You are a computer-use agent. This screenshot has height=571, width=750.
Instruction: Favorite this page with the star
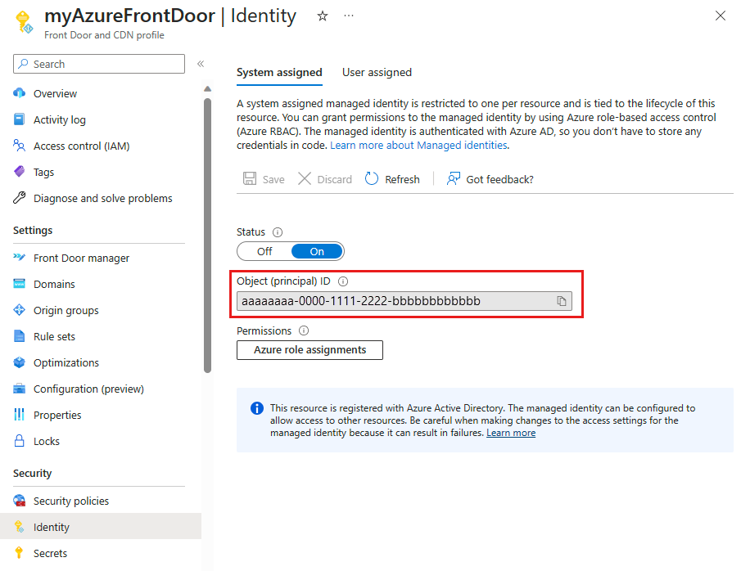click(322, 15)
